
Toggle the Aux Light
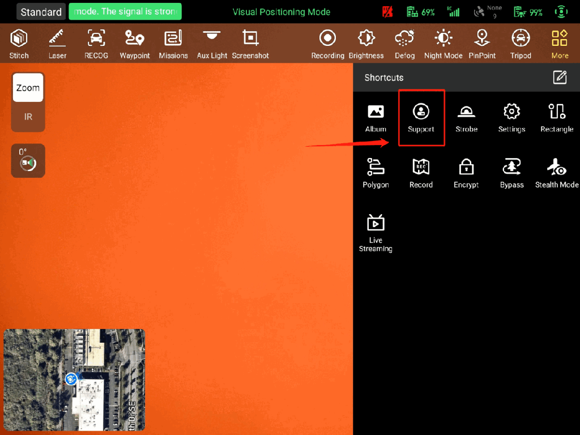212,44
